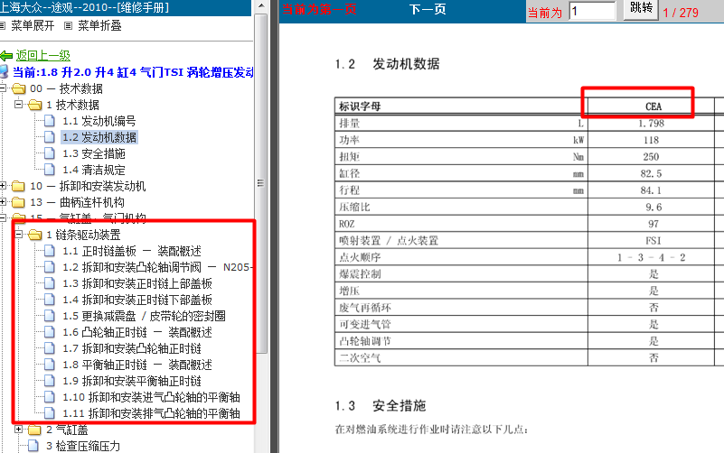Click document icon beside 1.4 正时链下部盖板
The image size is (724, 453).
50,300
